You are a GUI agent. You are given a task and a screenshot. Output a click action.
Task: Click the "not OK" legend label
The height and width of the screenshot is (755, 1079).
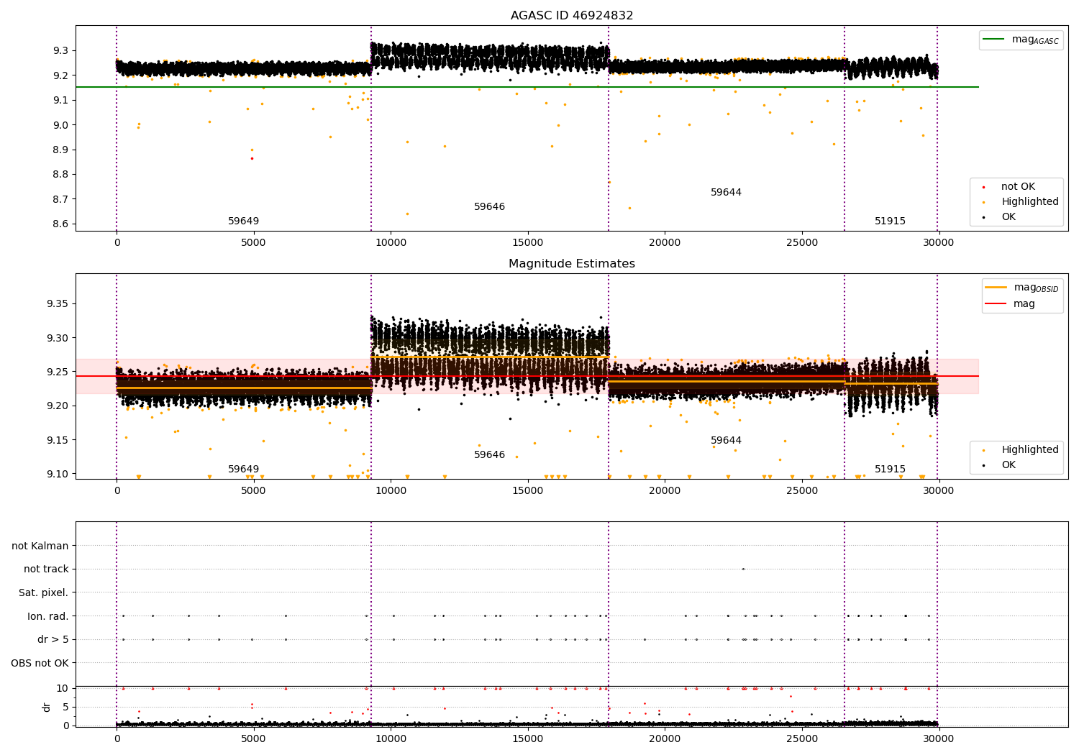coord(1018,187)
